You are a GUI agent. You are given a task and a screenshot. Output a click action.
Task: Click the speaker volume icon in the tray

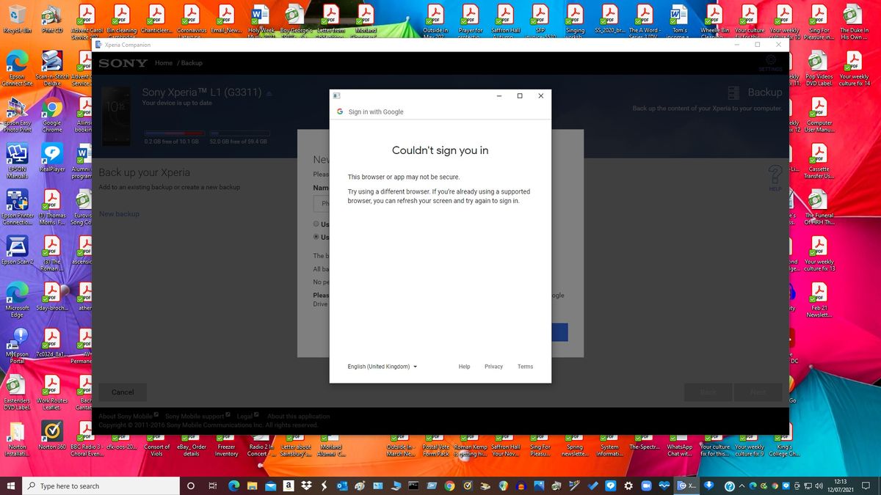point(819,485)
